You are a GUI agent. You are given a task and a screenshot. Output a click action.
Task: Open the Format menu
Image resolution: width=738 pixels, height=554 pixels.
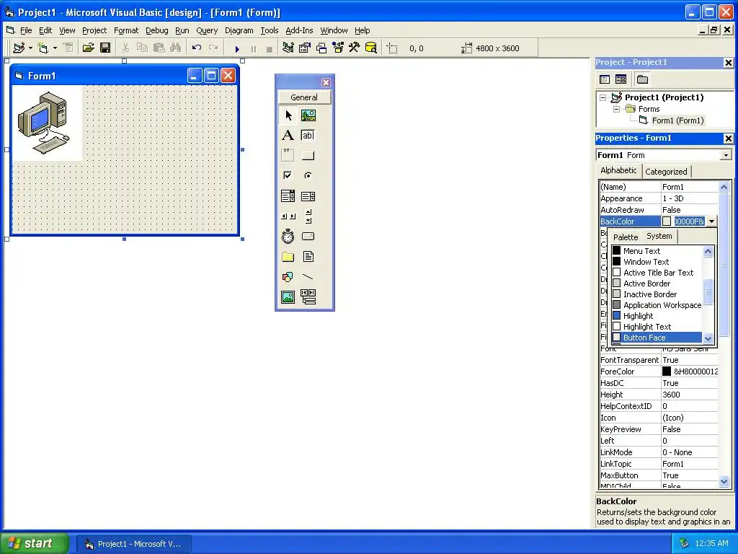(x=126, y=30)
